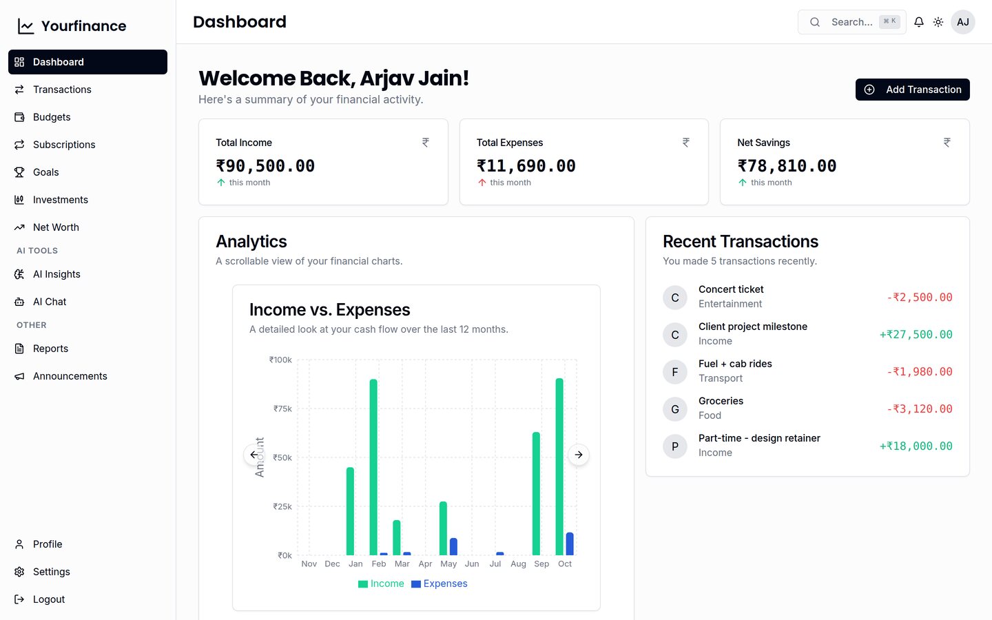
Task: Open the Announcements page
Action: coord(87,376)
